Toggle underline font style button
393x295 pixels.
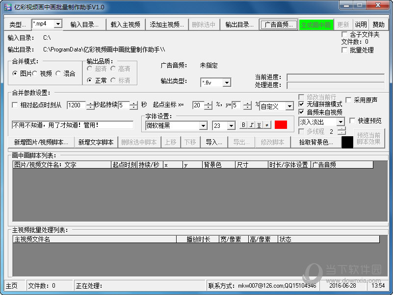pos(259,125)
